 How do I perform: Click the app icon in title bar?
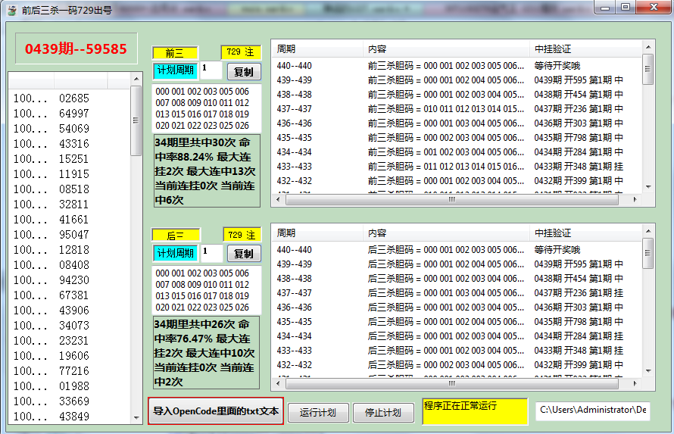point(11,9)
